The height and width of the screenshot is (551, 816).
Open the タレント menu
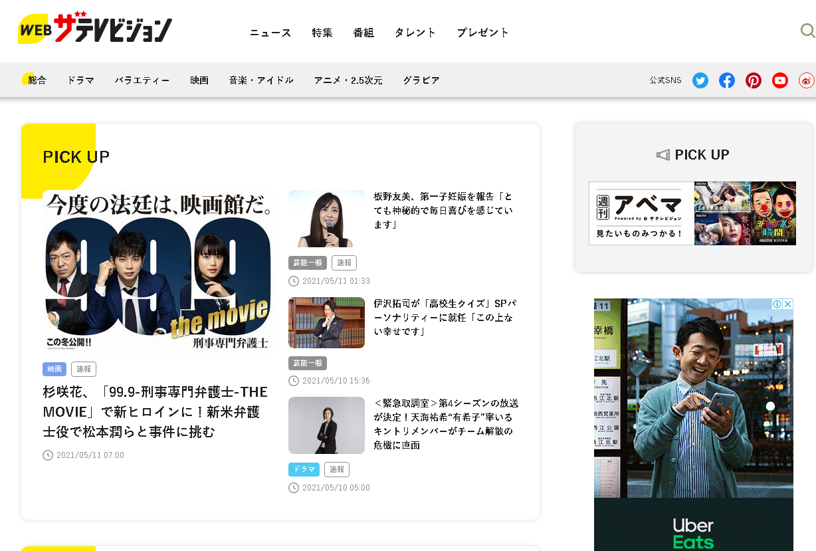coord(415,33)
